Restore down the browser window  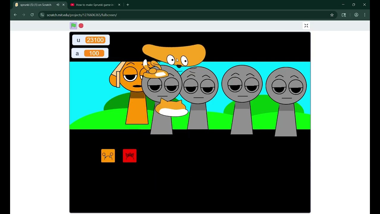coord(354,5)
